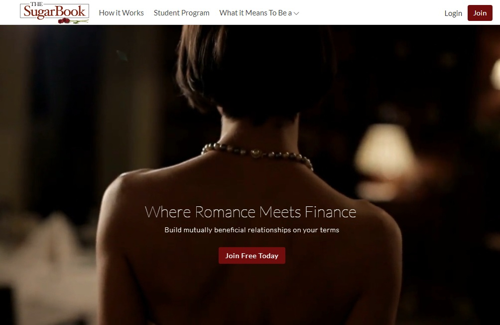Click the word Romance in the headline
The height and width of the screenshot is (325, 500).
pyautogui.click(x=225, y=212)
